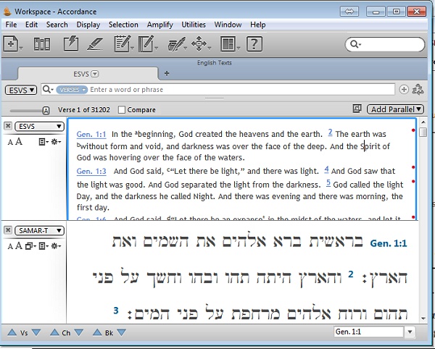Go to previous verse with Vs up arrow

tap(12, 332)
